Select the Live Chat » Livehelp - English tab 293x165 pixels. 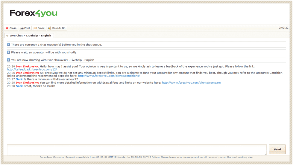point(30,36)
